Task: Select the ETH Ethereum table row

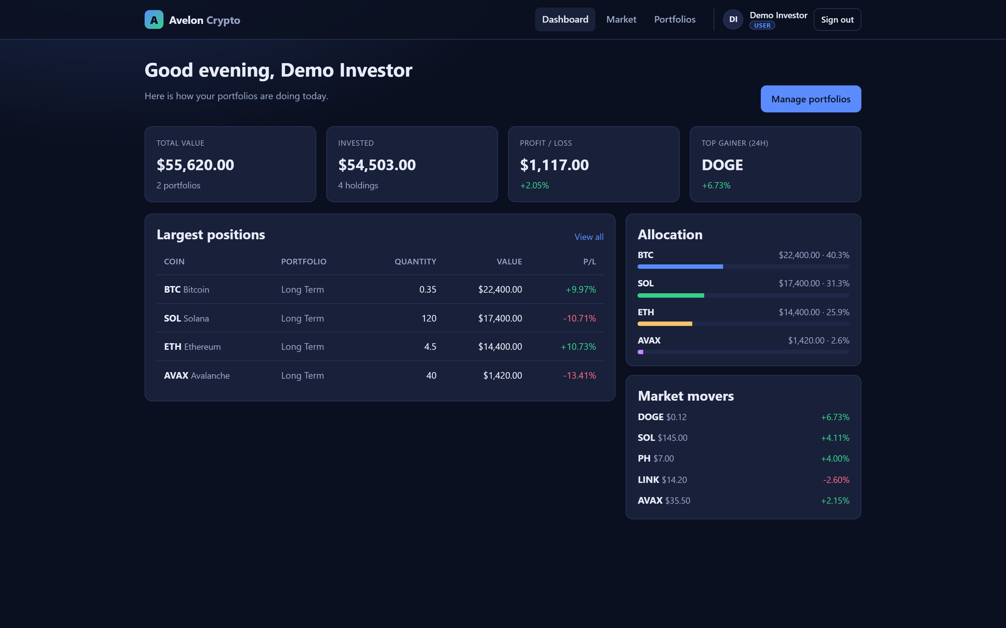Action: 380,346
